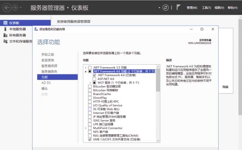Check HTTP 代理上的 RPC
This screenshot has width=242, height=150.
90,101
